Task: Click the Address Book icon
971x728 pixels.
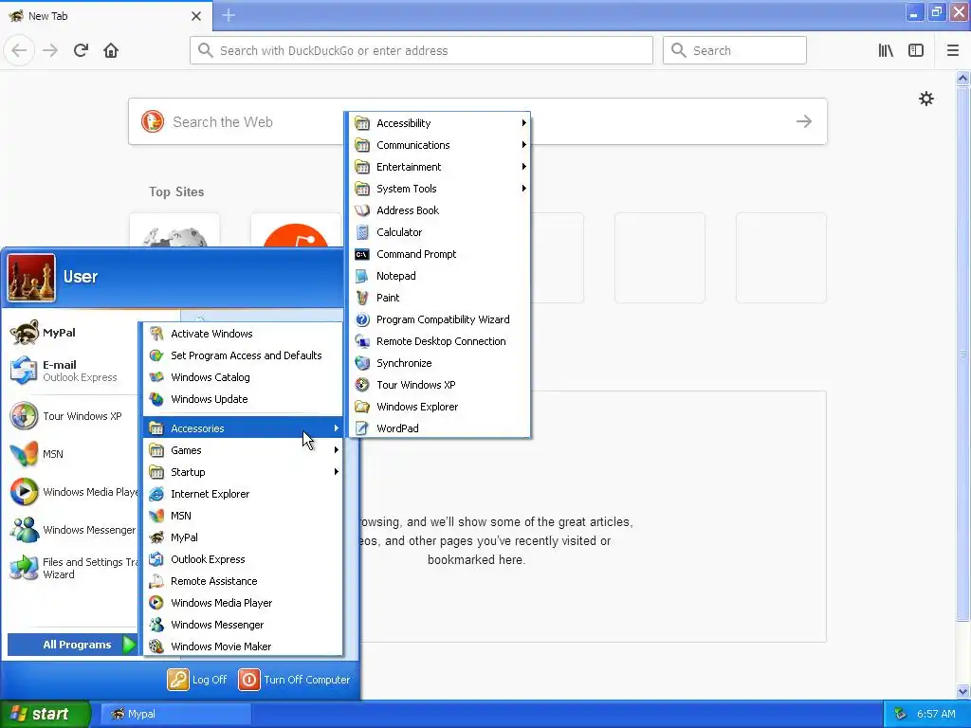Action: coord(362,210)
